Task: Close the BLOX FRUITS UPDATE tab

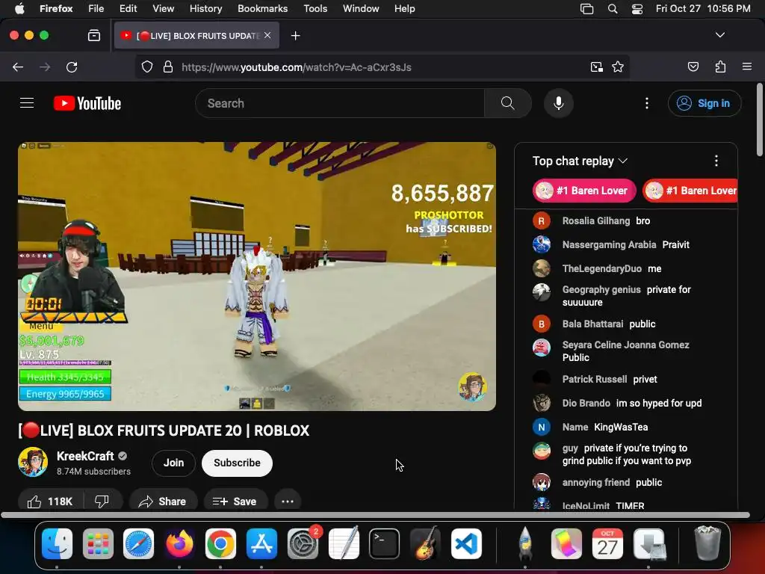Action: click(267, 35)
